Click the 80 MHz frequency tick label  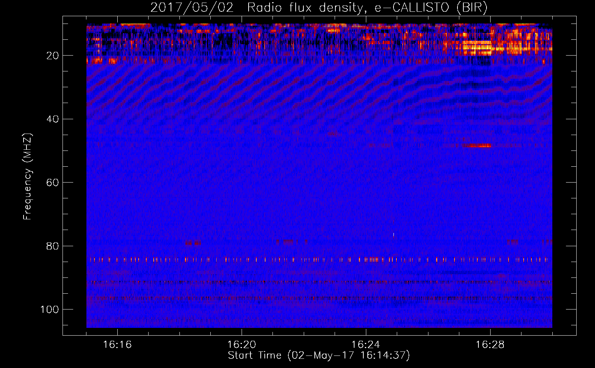click(53, 246)
